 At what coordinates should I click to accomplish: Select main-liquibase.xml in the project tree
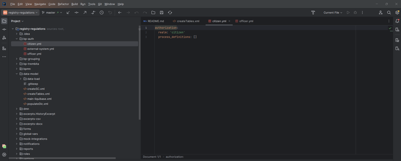[x=39, y=99]
